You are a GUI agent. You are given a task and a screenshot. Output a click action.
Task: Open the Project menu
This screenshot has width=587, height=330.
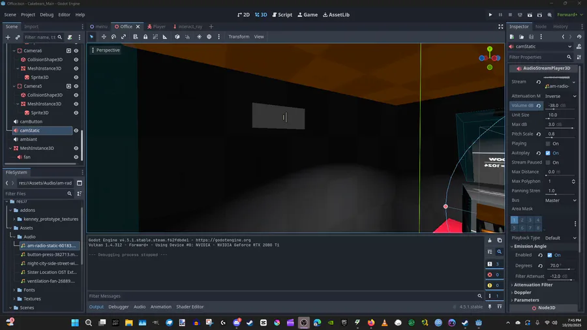point(27,14)
